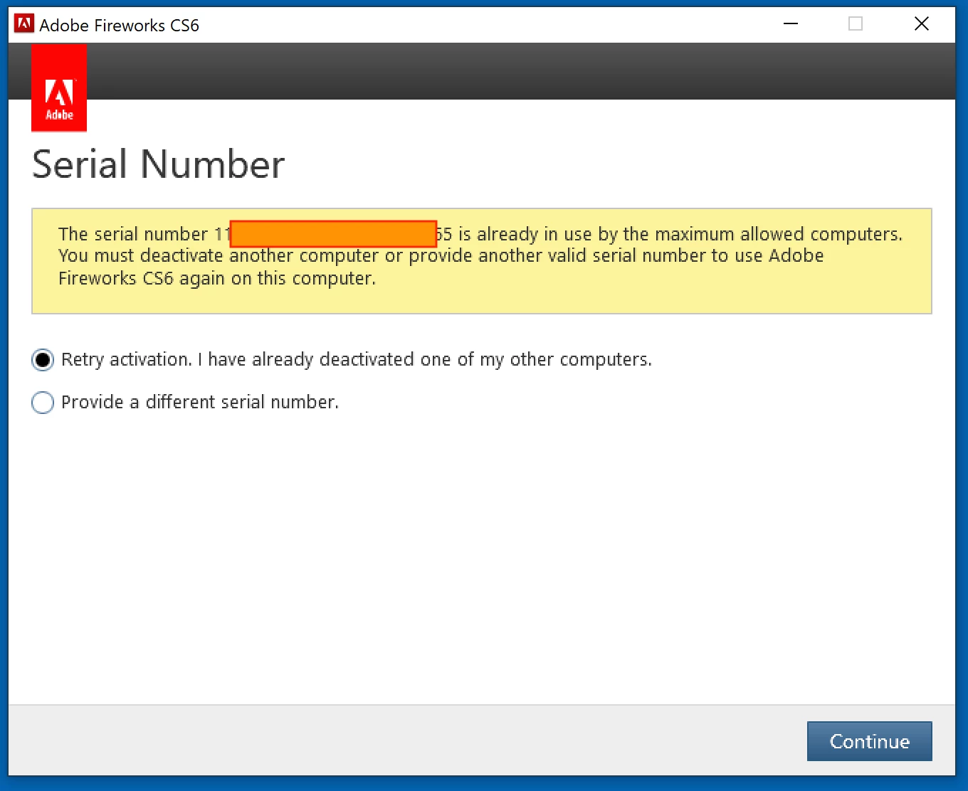Click the 'Adobe Fireworks CS6' window title
Viewport: 968px width, 791px height.
coord(119,26)
